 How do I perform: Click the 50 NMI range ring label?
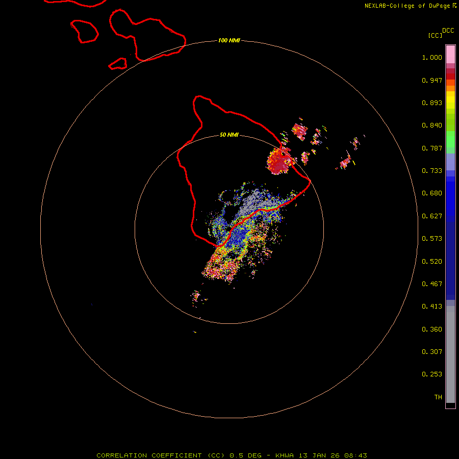[229, 135]
